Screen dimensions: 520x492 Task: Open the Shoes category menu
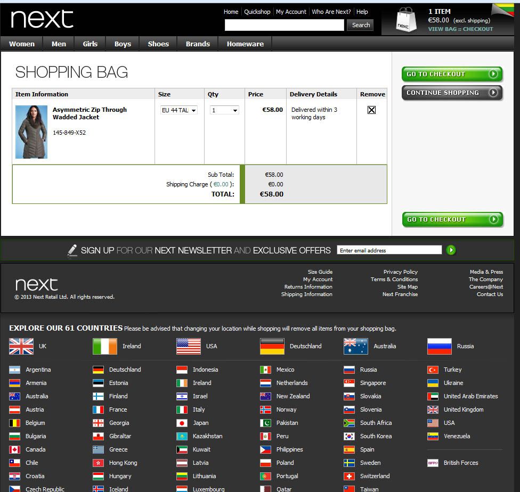(x=158, y=44)
